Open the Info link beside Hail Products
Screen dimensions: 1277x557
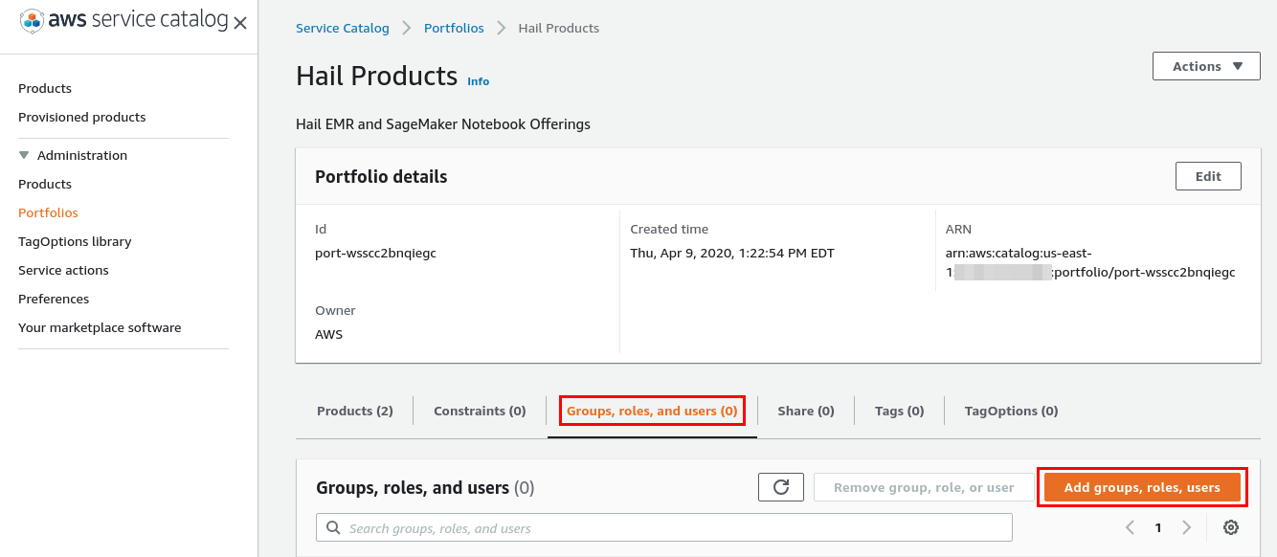(x=478, y=81)
